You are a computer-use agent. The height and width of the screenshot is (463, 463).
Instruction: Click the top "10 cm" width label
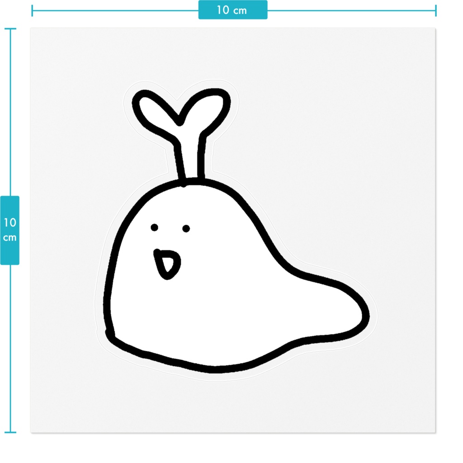pyautogui.click(x=233, y=10)
